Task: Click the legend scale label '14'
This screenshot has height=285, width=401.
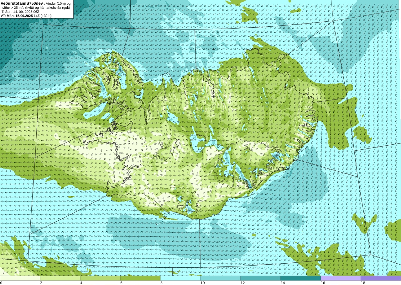Action: click(x=283, y=283)
